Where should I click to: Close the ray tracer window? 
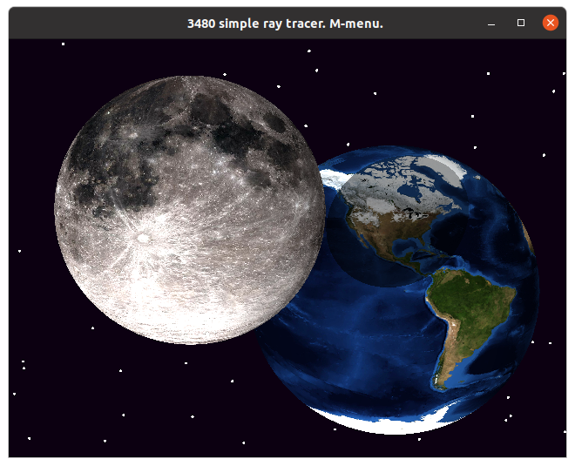[x=550, y=23]
